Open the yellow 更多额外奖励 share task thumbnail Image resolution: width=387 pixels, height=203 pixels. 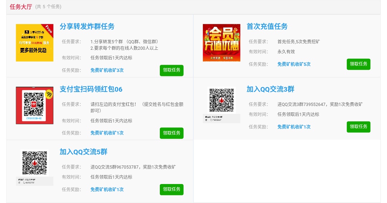coord(34,43)
